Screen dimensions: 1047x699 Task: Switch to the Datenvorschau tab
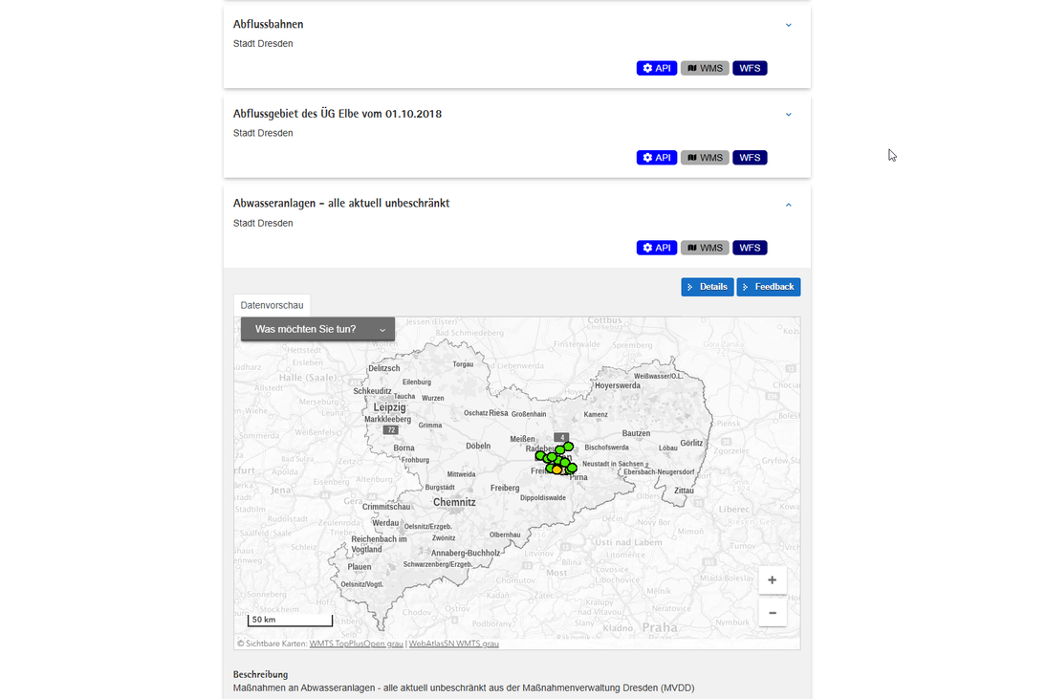[x=273, y=305]
